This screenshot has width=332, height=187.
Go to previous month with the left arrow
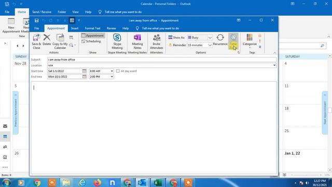pyautogui.click(x=17, y=46)
